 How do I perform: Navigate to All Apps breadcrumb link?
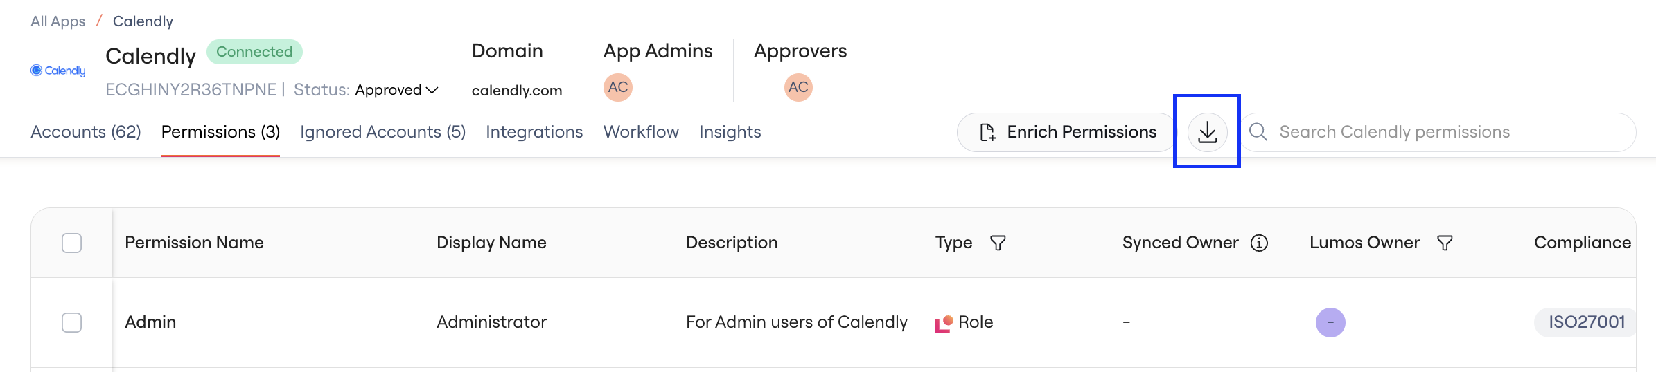58,21
